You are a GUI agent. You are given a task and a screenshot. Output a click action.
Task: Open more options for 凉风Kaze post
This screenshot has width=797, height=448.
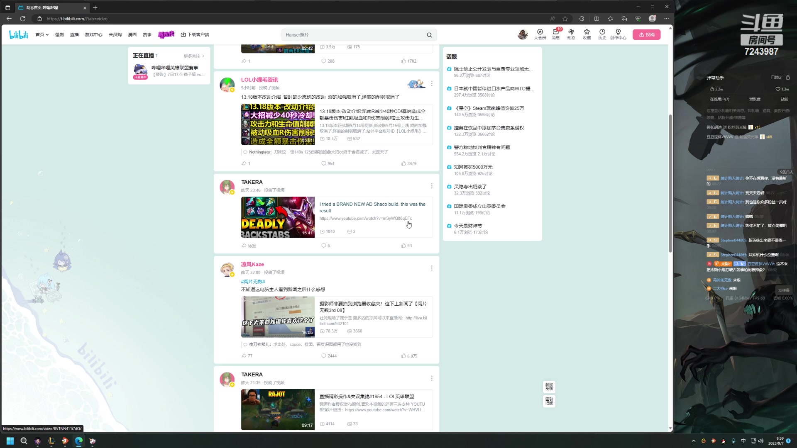coord(432,268)
